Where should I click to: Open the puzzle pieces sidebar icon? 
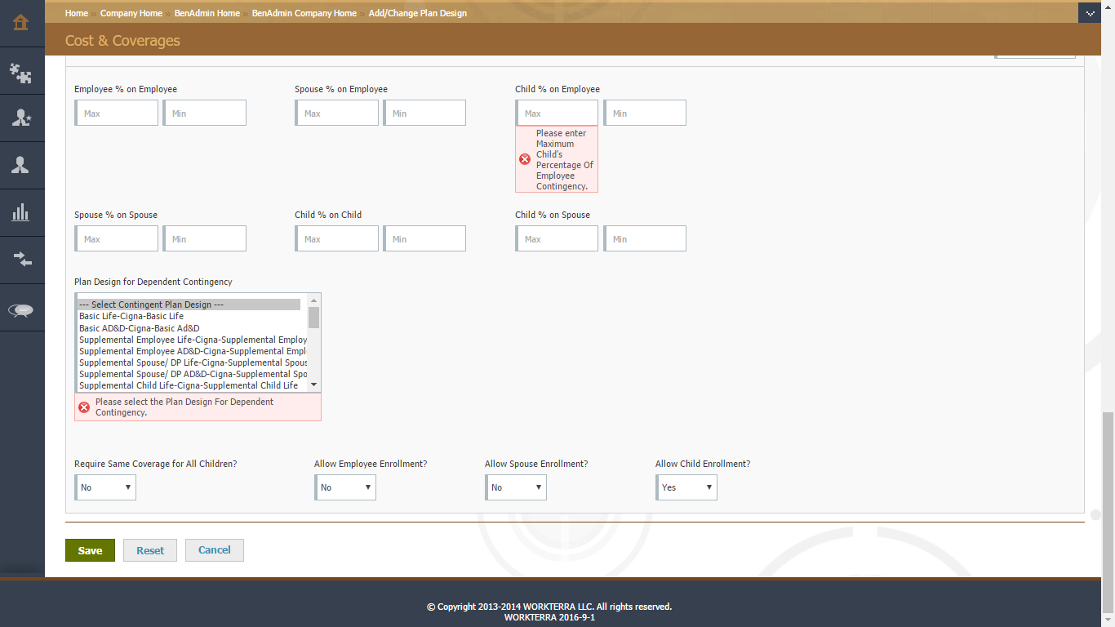21,73
